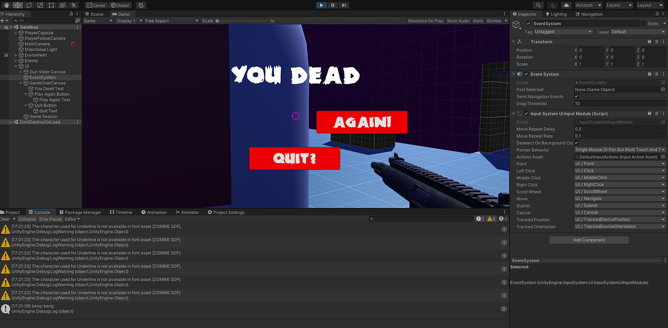Step forward one frame

tap(344, 5)
